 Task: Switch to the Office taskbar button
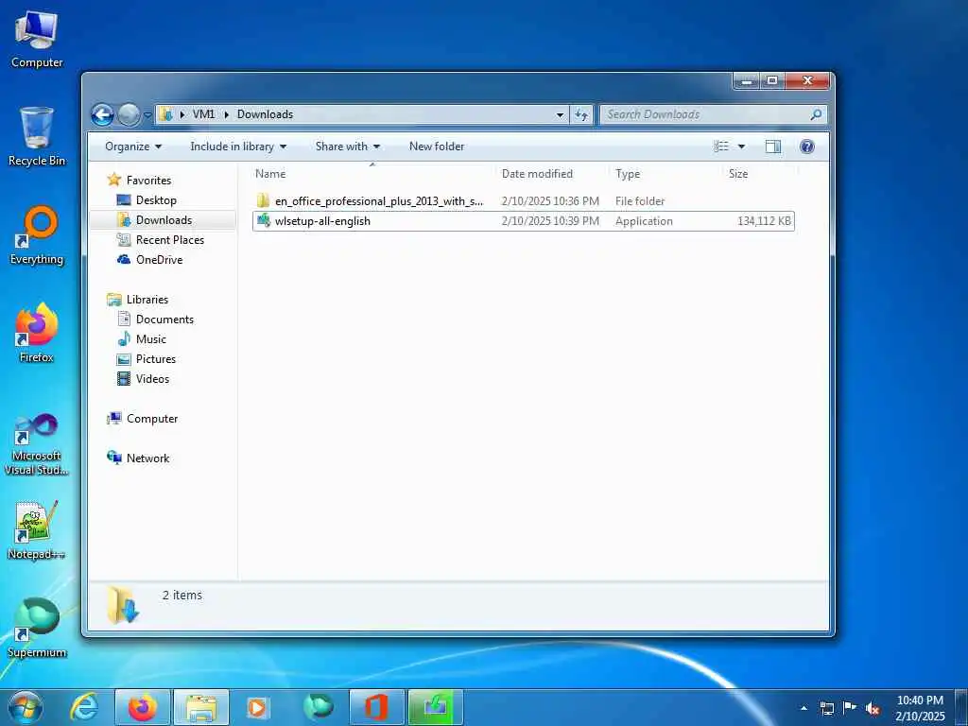(x=376, y=707)
